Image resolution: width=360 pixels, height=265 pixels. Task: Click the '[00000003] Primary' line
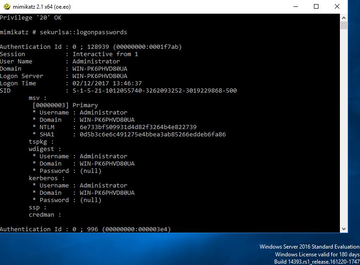coord(65,105)
